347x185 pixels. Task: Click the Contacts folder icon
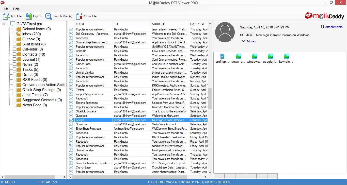click(x=19, y=54)
